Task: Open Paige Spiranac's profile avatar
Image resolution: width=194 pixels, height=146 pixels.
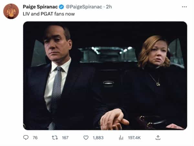Action: point(11,11)
